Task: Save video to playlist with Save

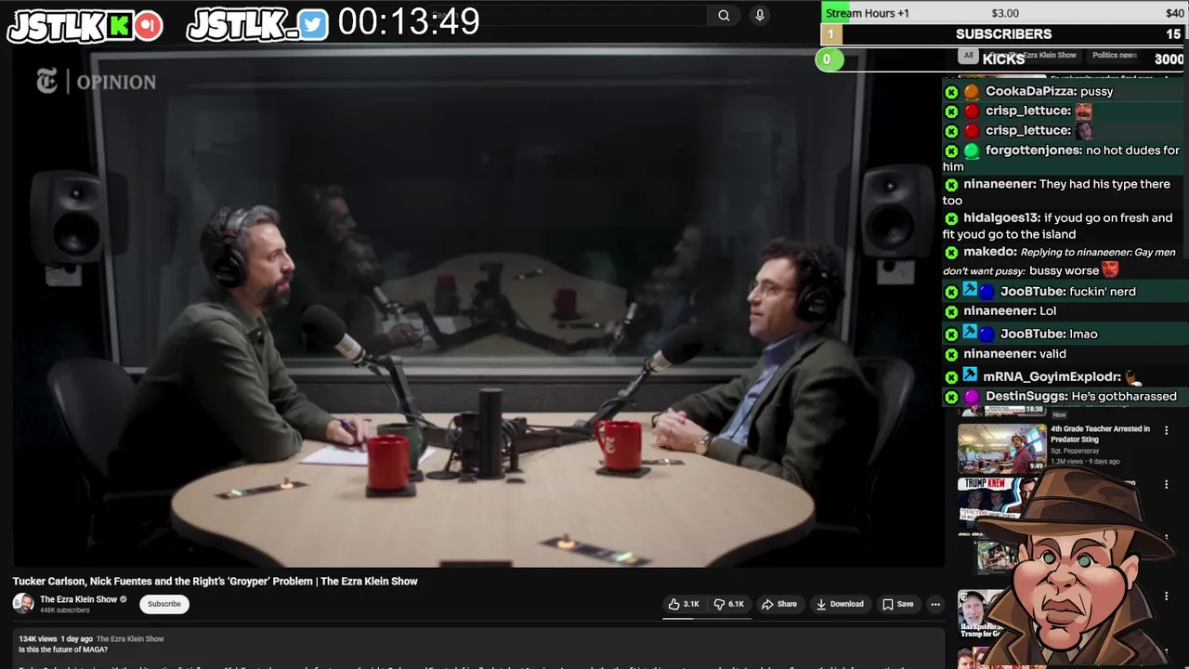Action: point(898,604)
